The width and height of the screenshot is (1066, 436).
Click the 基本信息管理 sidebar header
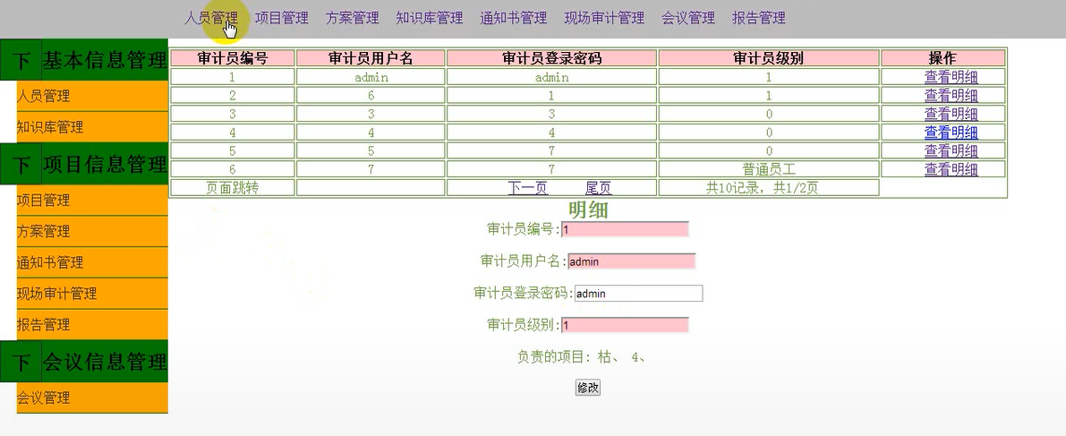[105, 60]
